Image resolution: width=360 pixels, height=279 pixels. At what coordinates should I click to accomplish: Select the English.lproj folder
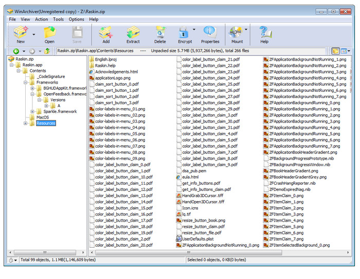click(105, 59)
